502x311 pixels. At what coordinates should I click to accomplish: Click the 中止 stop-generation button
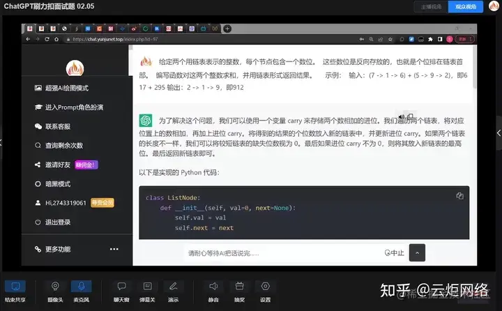pyautogui.click(x=395, y=252)
